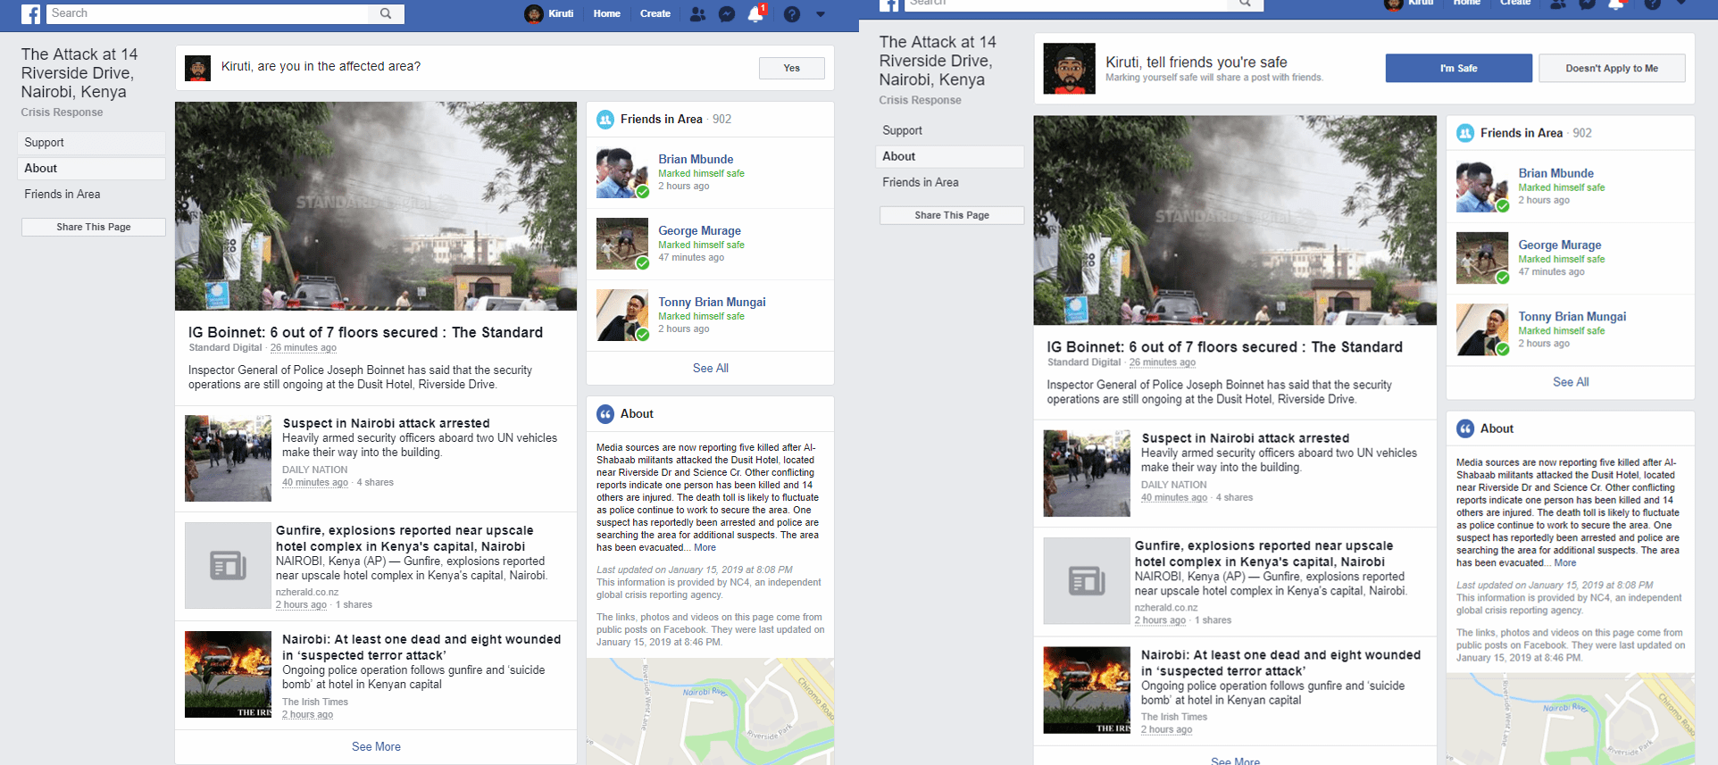Open smoke photo of lead article, left screenshot

coord(376,206)
